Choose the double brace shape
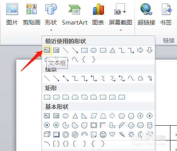 tap(66, 144)
